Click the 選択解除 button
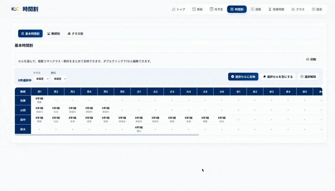The width and height of the screenshot is (335, 191). (x=308, y=77)
